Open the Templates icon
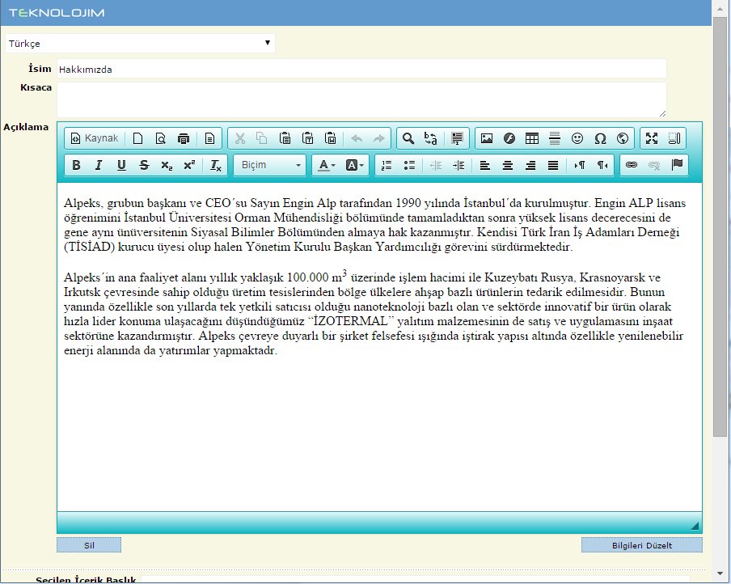Screen dimensions: 731x584 point(209,138)
